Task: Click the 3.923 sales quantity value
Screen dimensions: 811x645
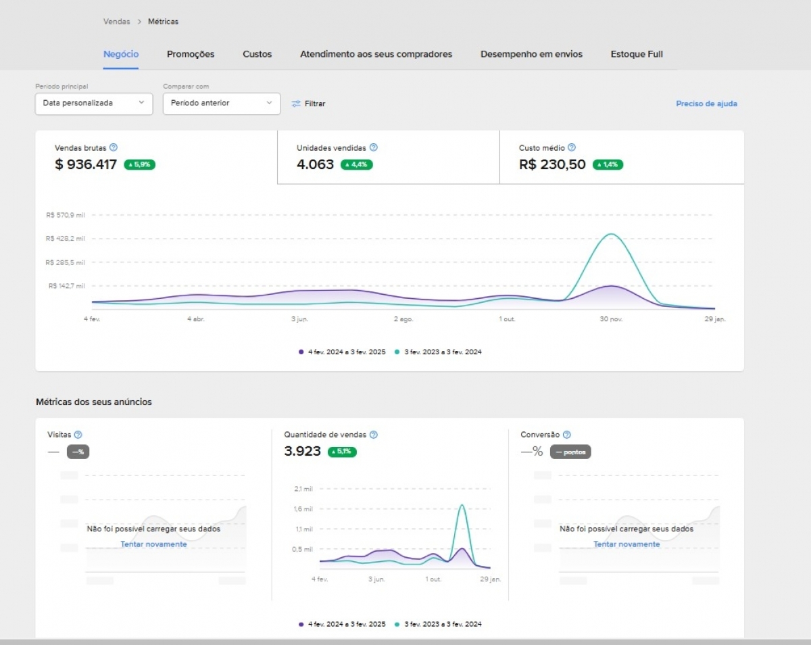Action: coord(303,452)
